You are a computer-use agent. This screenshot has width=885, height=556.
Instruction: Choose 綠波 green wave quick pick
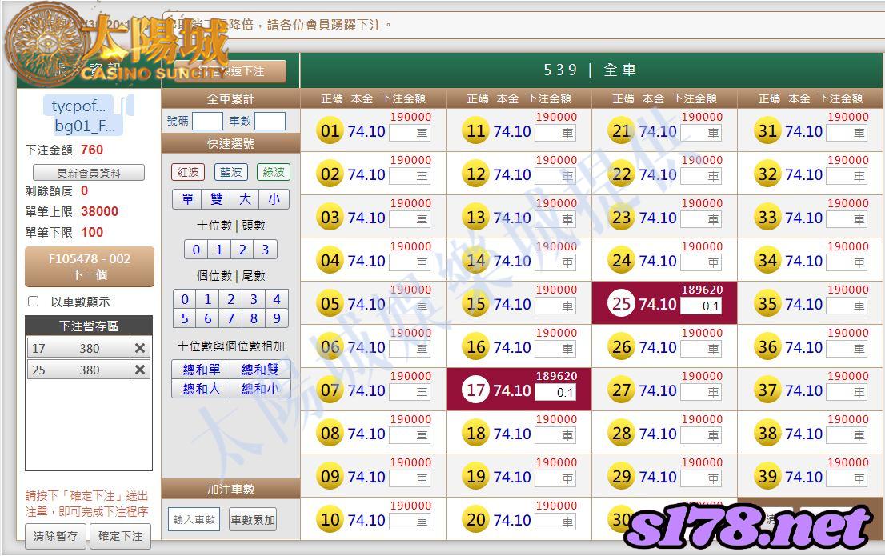pos(274,172)
